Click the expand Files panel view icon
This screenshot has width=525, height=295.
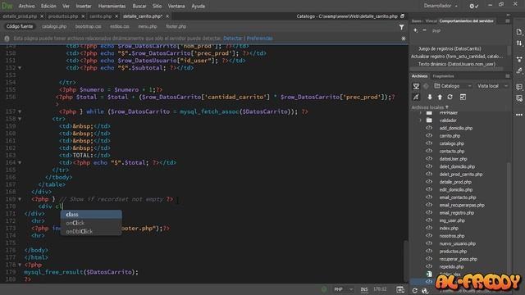[x=463, y=97]
